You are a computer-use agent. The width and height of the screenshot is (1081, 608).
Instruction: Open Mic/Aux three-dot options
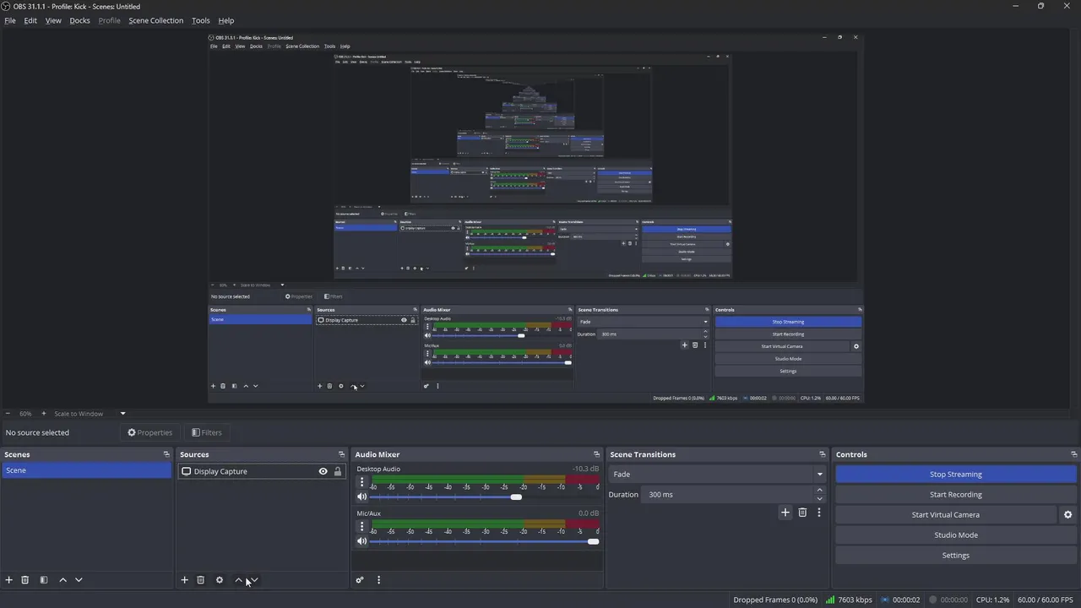click(x=362, y=526)
